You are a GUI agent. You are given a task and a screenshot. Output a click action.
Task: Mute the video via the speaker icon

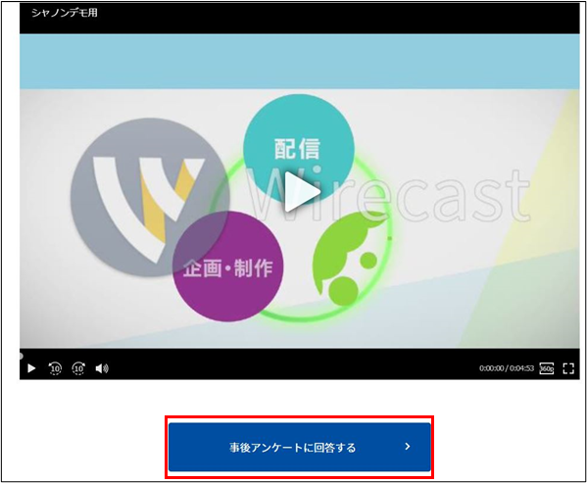pyautogui.click(x=102, y=369)
